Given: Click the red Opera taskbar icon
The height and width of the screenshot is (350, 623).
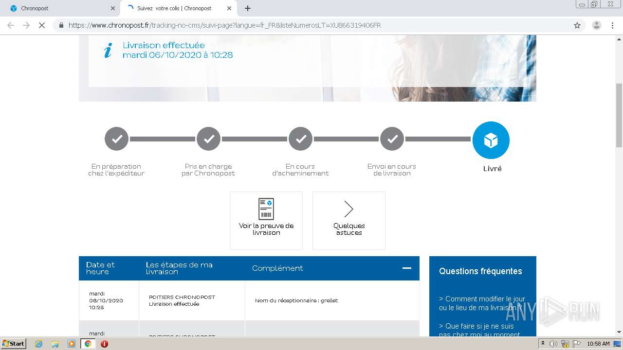Looking at the screenshot, I should coord(104,344).
